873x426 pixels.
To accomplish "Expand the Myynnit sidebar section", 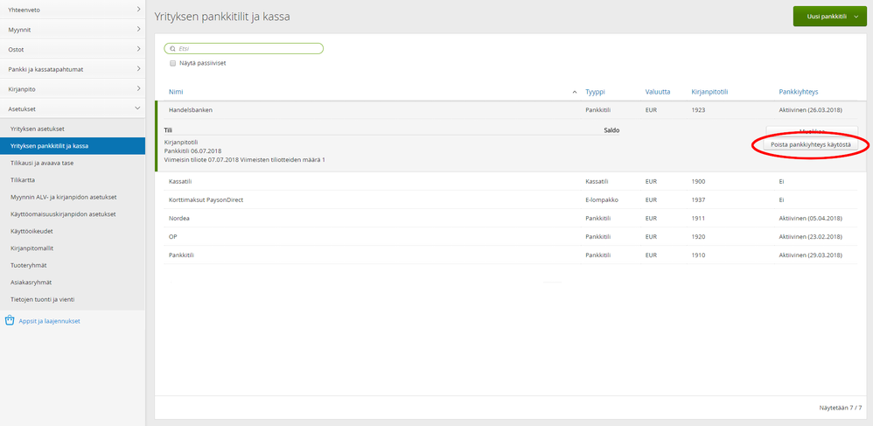I will (x=138, y=29).
